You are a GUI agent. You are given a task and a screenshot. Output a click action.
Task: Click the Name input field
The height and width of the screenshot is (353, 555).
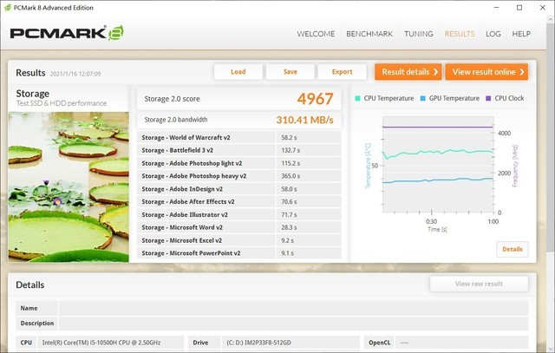(293, 309)
